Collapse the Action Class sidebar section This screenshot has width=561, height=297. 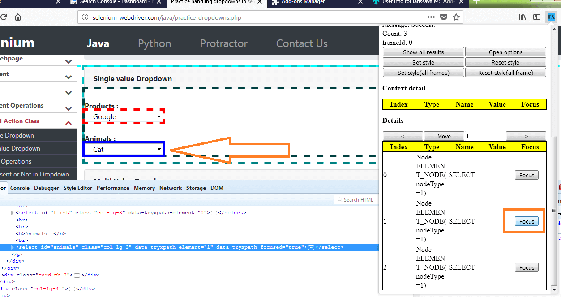coord(68,121)
